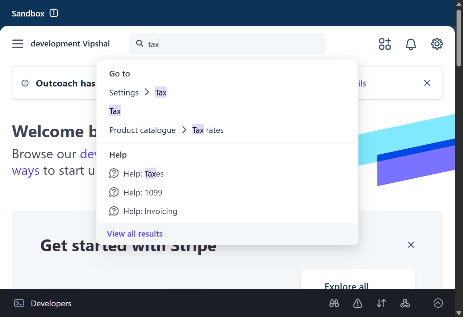
Task: Click View all results link
Action: coord(135,234)
